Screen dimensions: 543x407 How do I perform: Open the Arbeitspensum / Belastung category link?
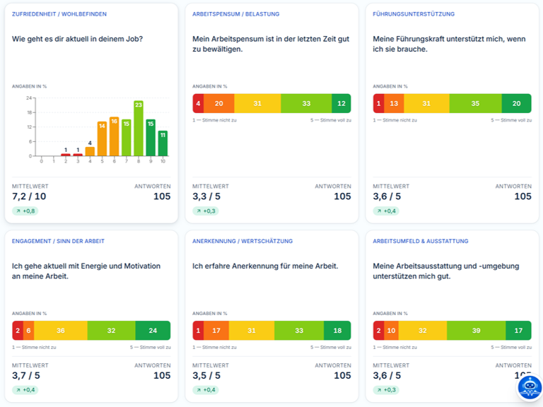(x=236, y=14)
